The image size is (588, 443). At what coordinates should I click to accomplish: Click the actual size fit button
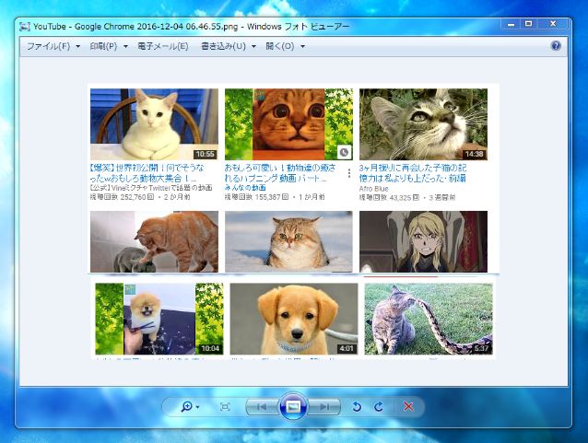pos(225,406)
